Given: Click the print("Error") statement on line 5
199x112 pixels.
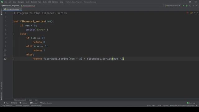Looking at the screenshot, I should coord(37,30).
